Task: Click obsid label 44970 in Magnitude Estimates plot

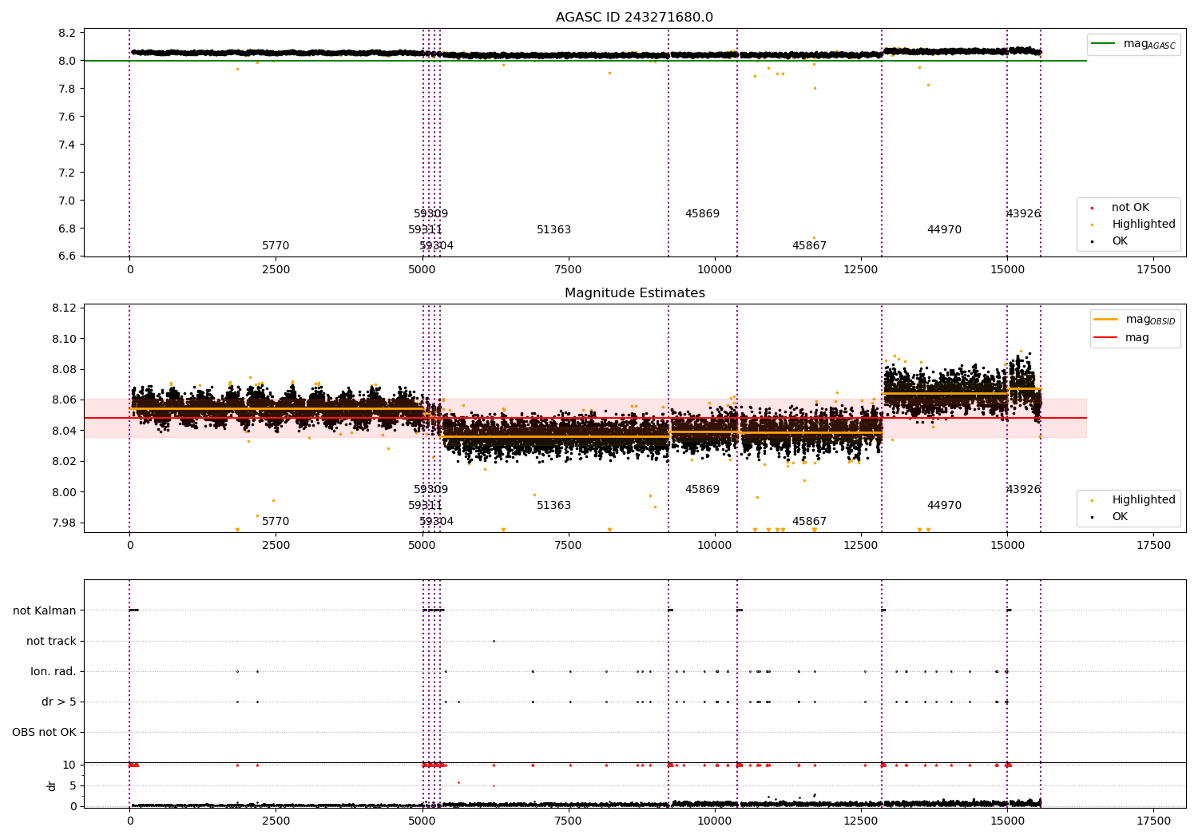Action: click(944, 506)
